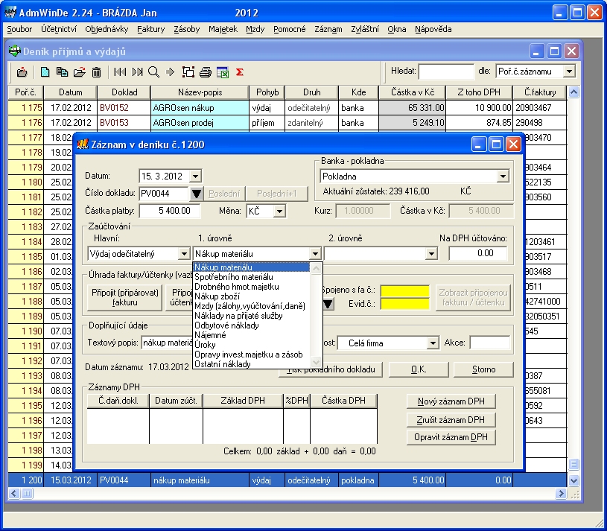Click the Částka platby amount field

(170, 211)
